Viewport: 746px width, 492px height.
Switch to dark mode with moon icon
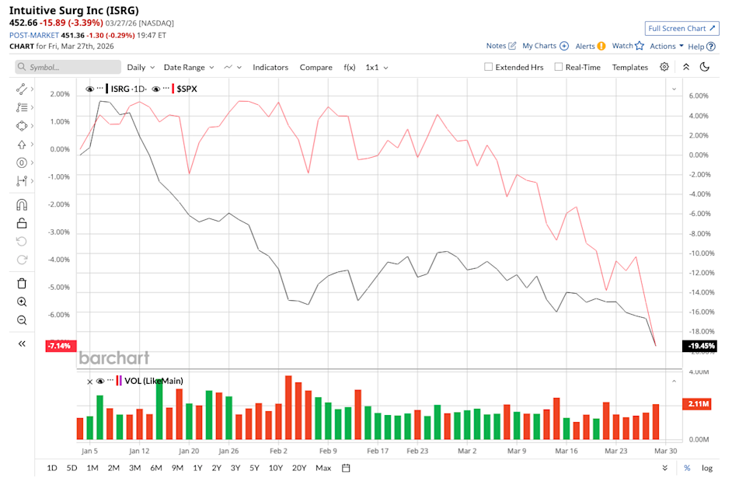click(705, 68)
